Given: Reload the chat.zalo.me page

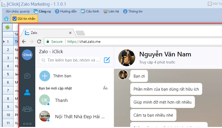Looking at the screenshot, I should tap(39, 41).
